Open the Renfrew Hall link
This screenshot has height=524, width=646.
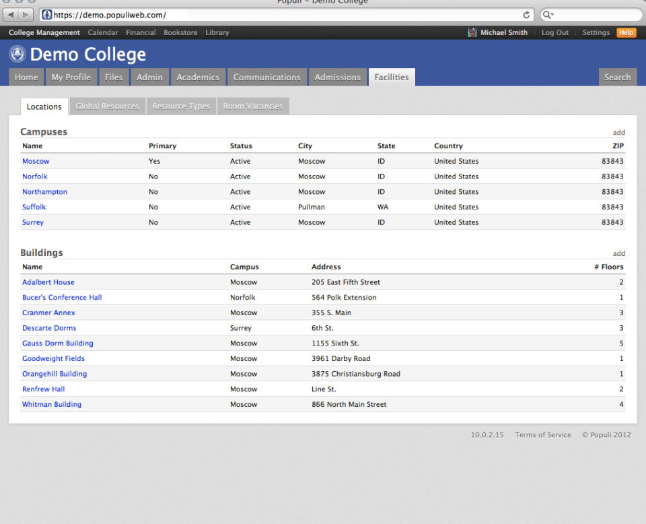click(x=44, y=389)
